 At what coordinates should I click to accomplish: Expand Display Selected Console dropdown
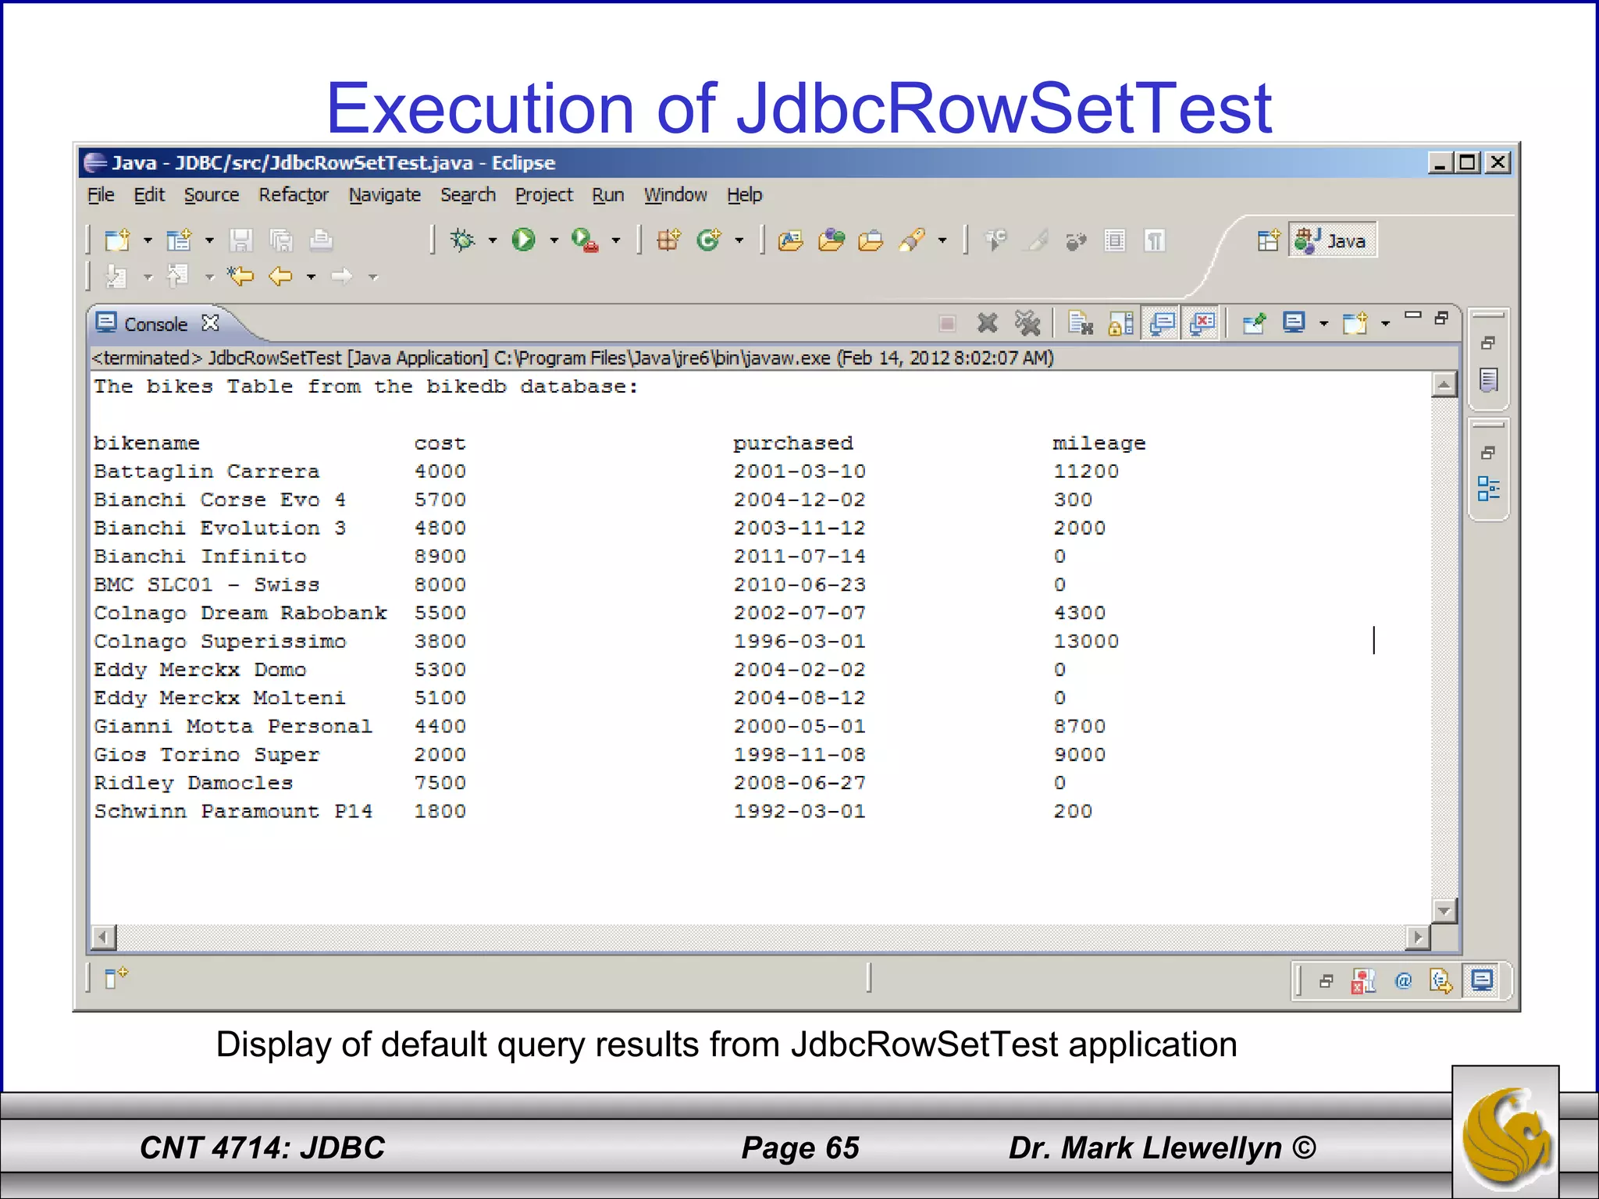click(x=1324, y=323)
